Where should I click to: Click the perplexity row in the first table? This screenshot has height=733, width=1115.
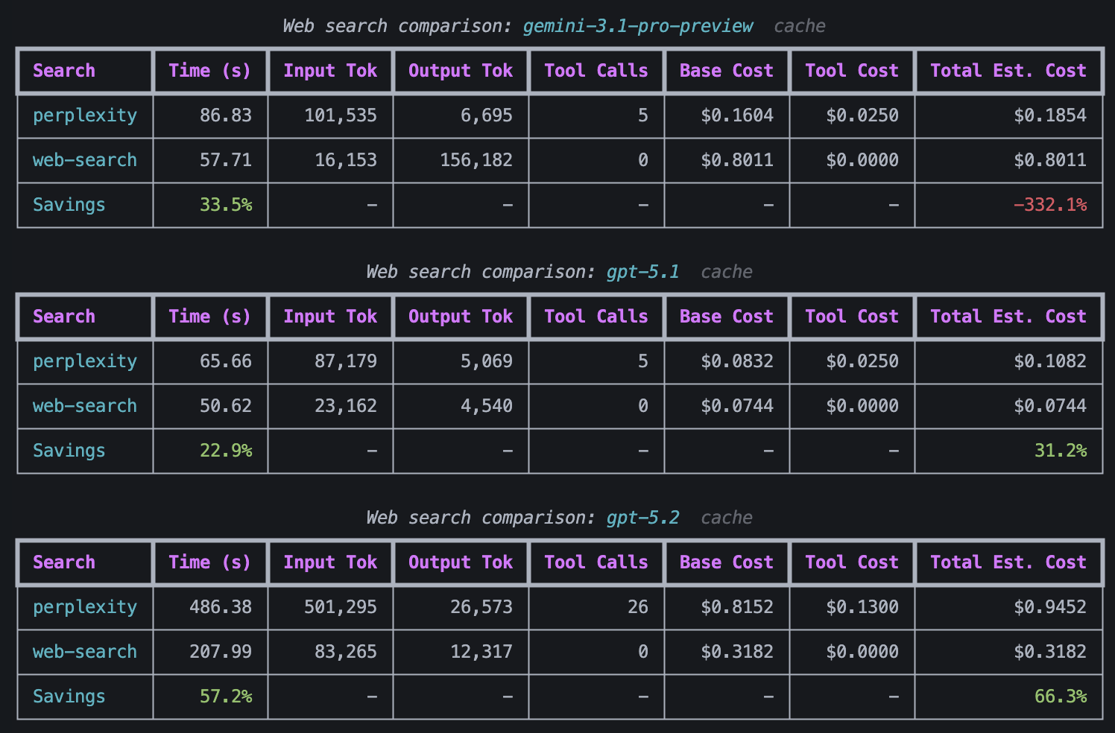[x=84, y=115]
